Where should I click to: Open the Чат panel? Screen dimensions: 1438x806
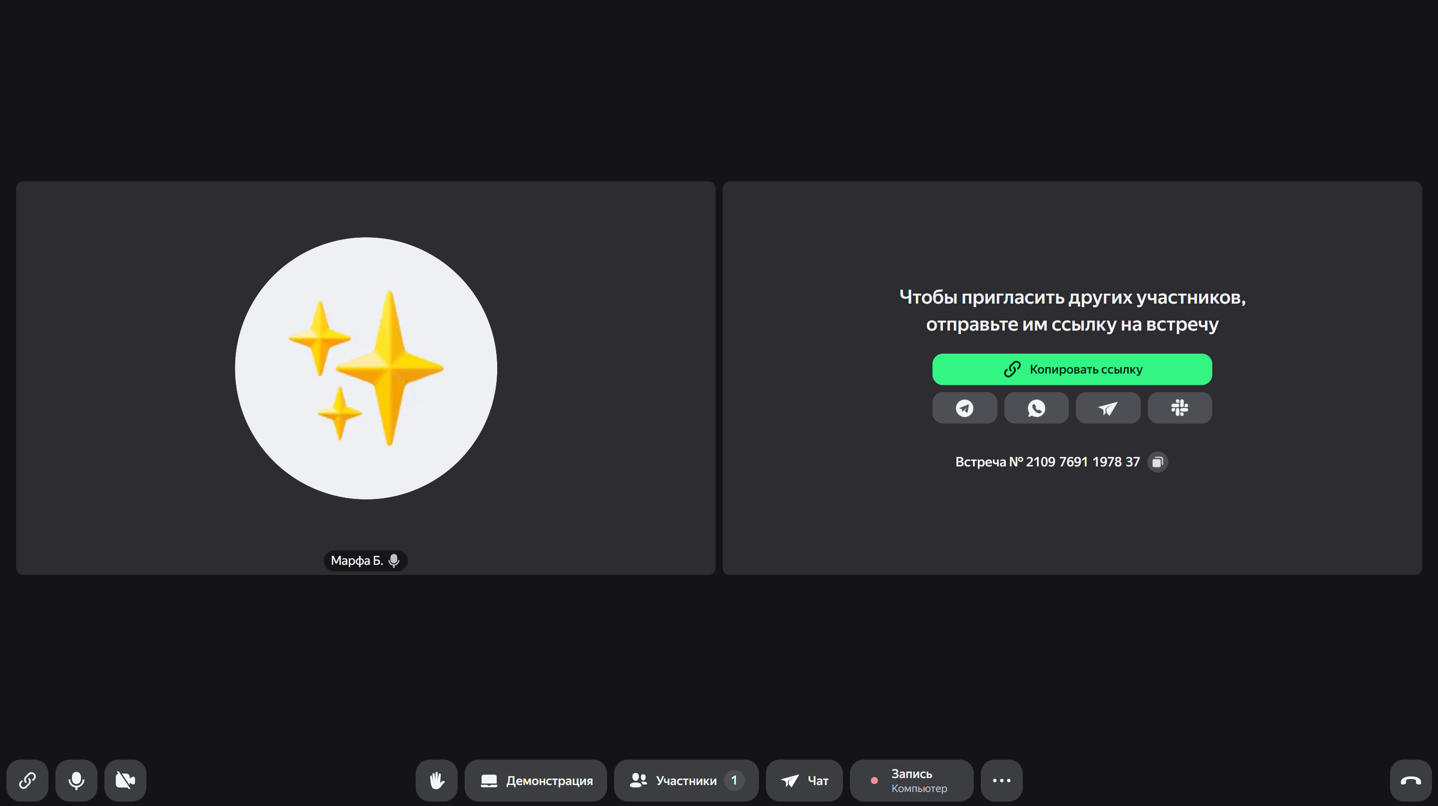click(x=804, y=780)
